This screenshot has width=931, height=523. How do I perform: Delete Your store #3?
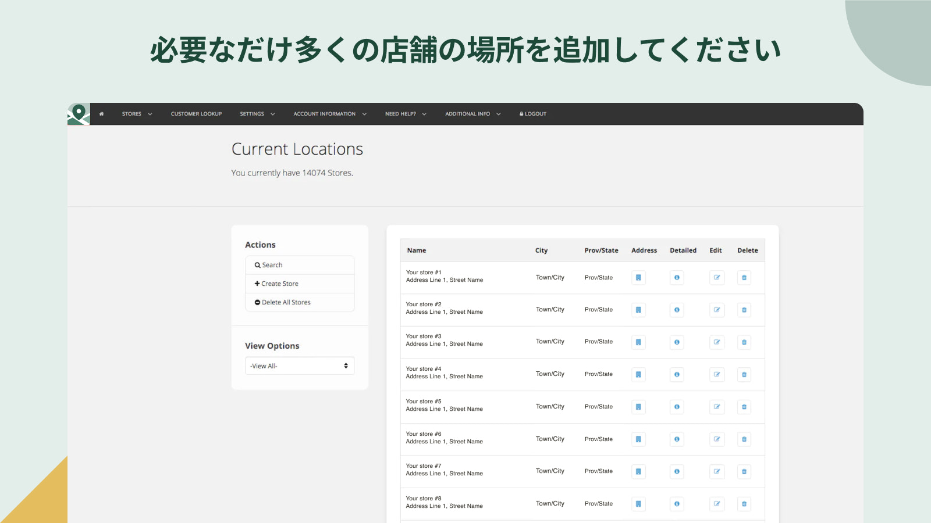pyautogui.click(x=744, y=342)
